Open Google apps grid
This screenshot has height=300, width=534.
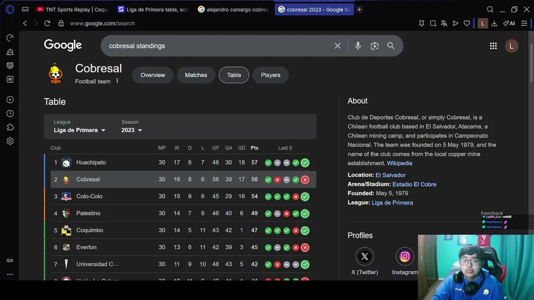[x=493, y=46]
